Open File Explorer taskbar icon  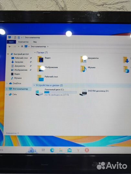pyautogui.click(x=61, y=150)
